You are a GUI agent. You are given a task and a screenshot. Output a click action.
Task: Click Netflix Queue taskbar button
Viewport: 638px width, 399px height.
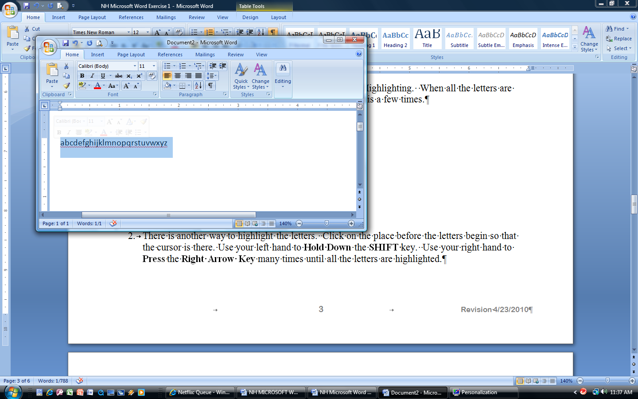pos(200,392)
